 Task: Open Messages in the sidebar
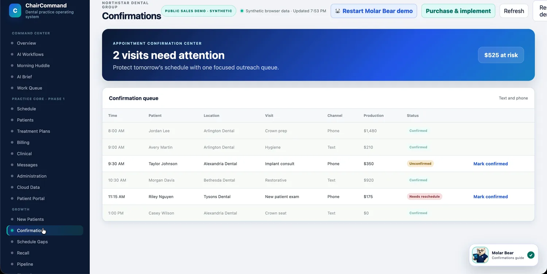point(27,165)
